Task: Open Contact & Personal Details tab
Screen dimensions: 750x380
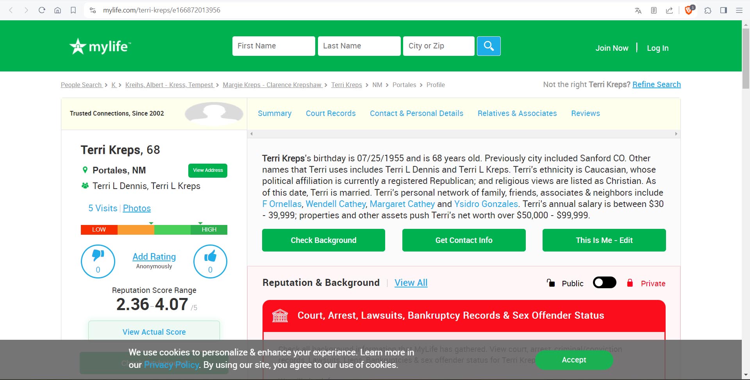Action: pyautogui.click(x=416, y=113)
